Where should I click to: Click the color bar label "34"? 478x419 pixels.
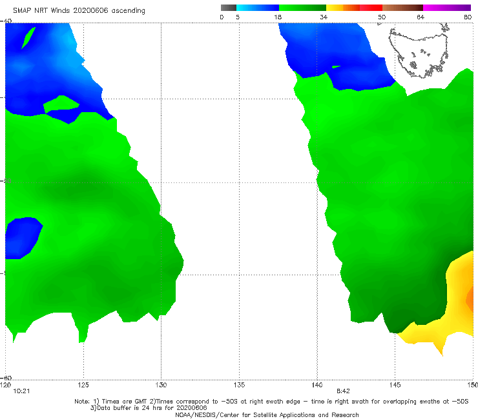(x=324, y=17)
